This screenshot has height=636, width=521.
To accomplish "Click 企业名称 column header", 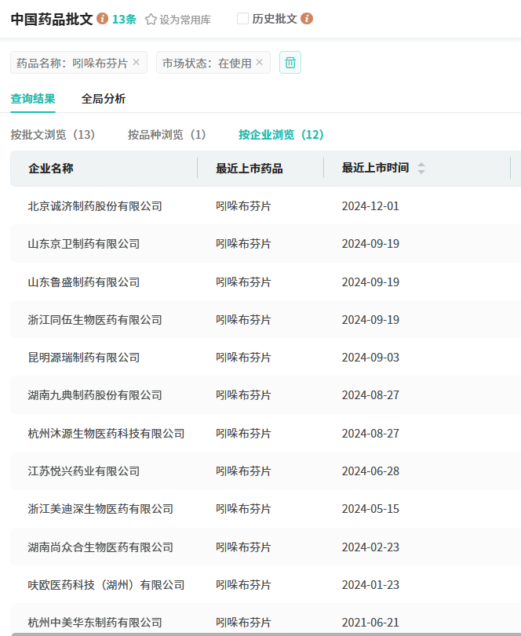I will pyautogui.click(x=51, y=169).
